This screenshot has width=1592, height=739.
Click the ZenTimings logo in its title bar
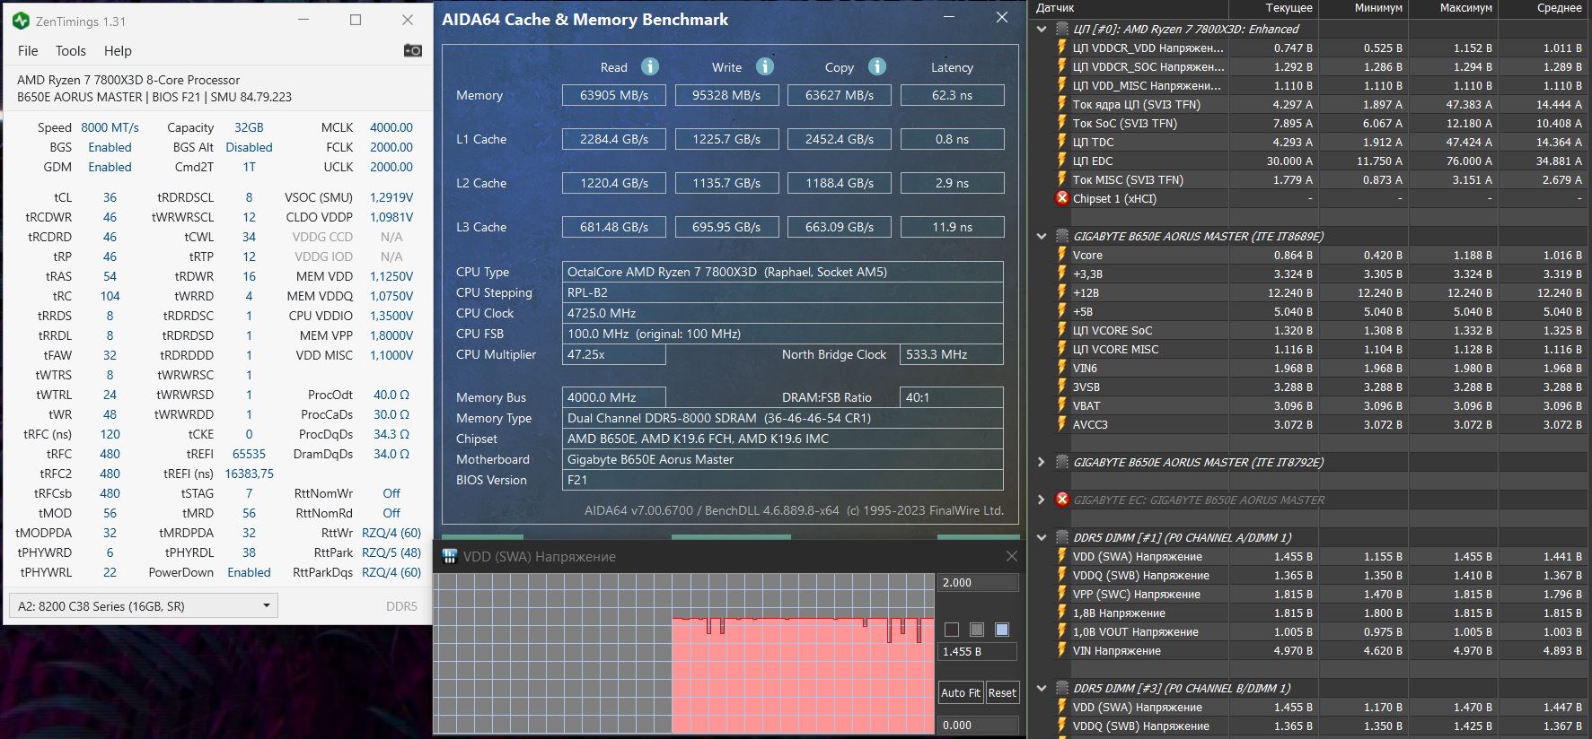[21, 21]
